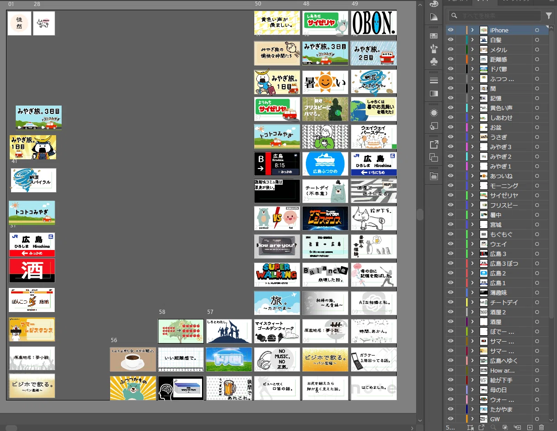Screen dimensions: 557x431
Task: Expand the たかやま layer
Action: 472,409
